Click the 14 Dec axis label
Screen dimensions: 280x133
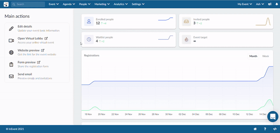point(263,114)
